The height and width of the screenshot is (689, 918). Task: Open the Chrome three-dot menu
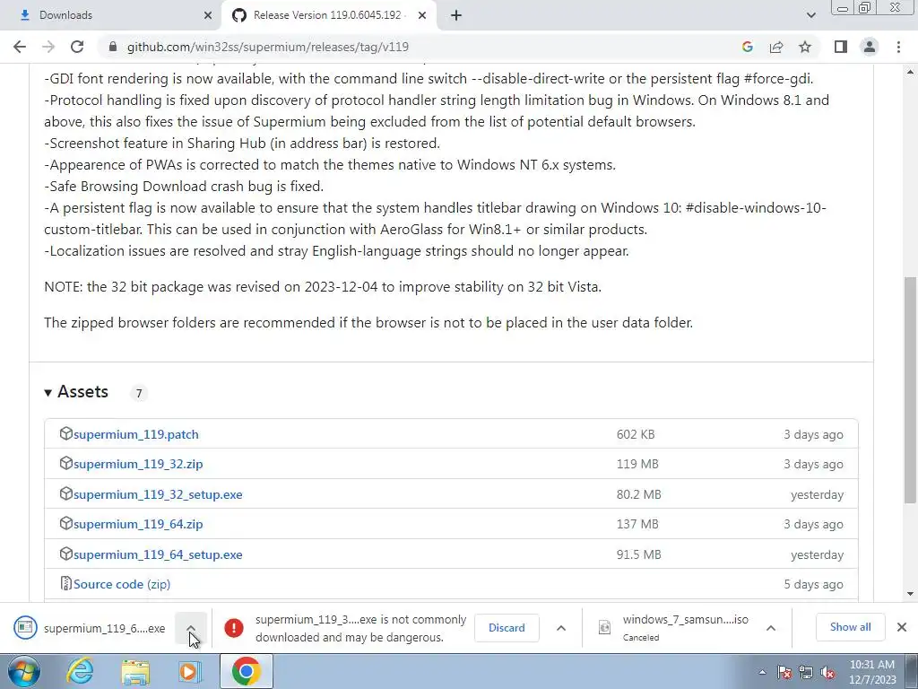tap(898, 47)
